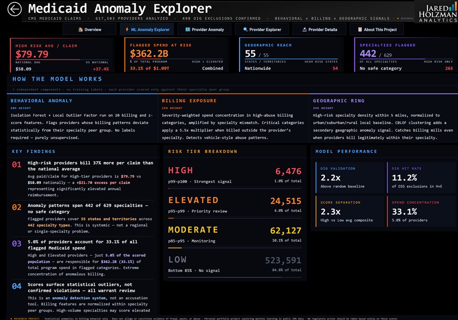This screenshot has height=320, width=458.
Task: Click the high risk only value 265
Action: tap(449, 68)
